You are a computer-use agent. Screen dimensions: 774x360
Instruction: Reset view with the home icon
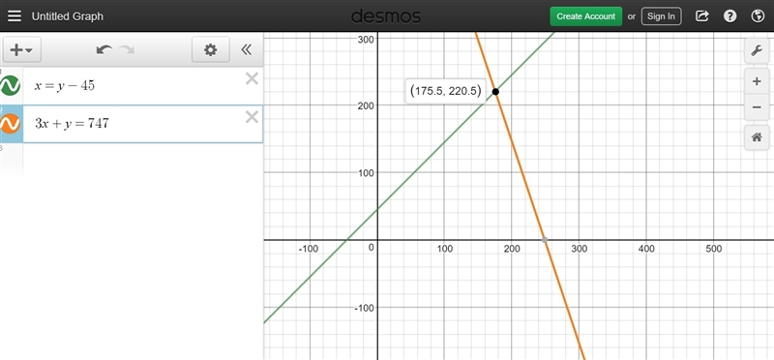coord(757,137)
